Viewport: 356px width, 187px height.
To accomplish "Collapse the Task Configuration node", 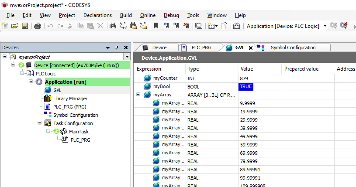I will [39, 122].
